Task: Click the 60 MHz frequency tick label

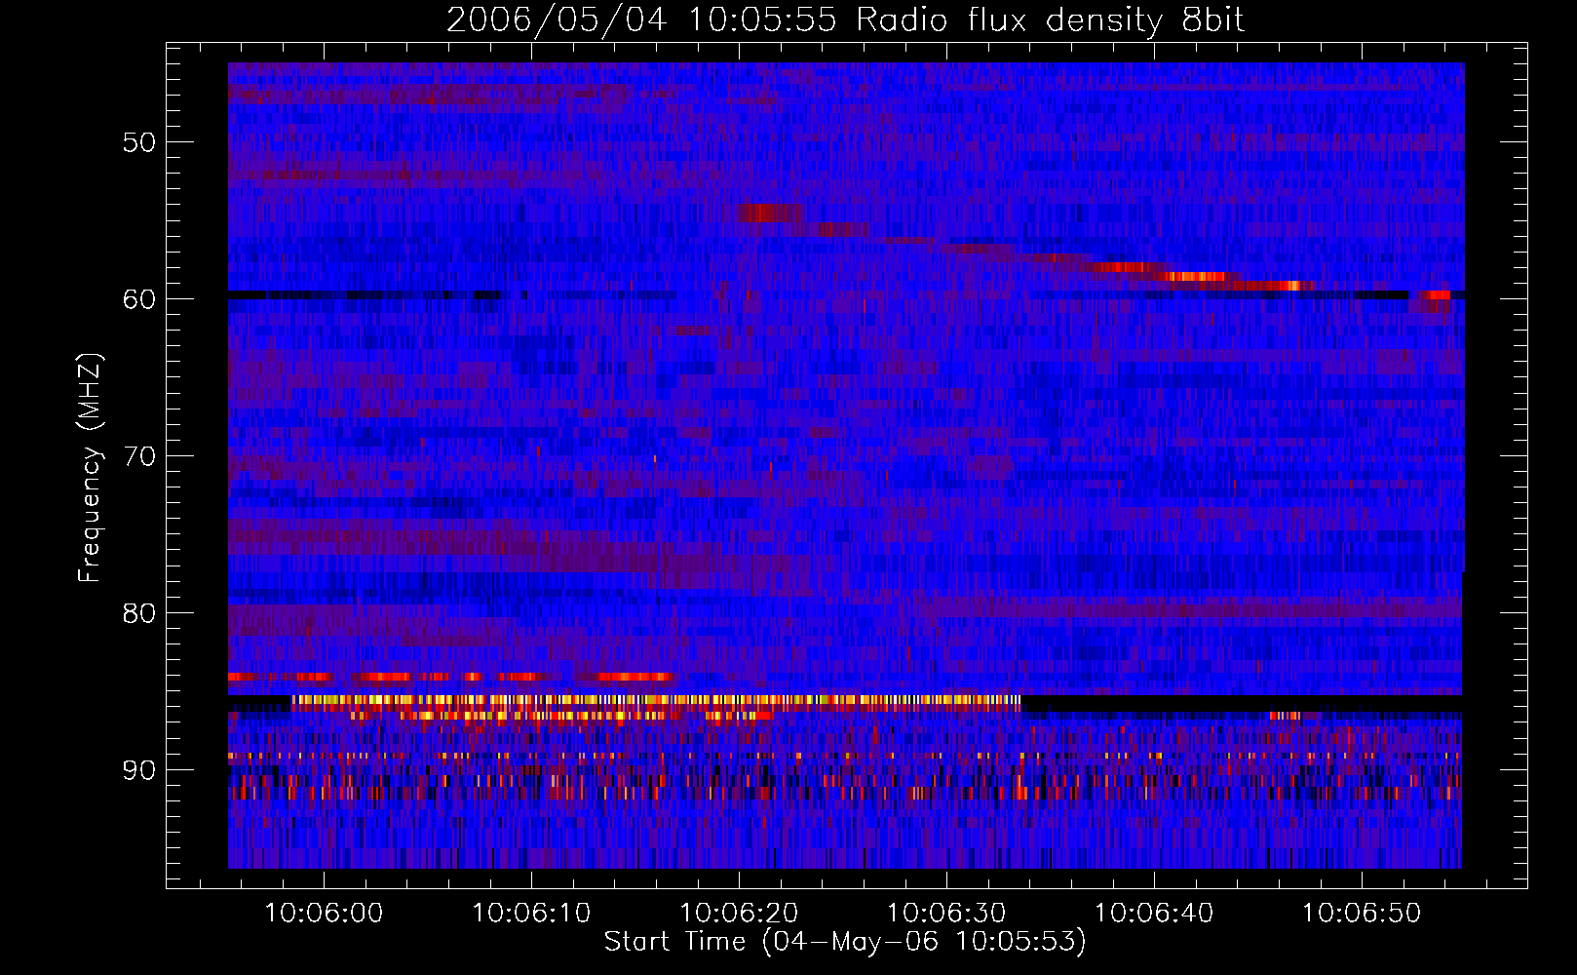Action: click(139, 299)
